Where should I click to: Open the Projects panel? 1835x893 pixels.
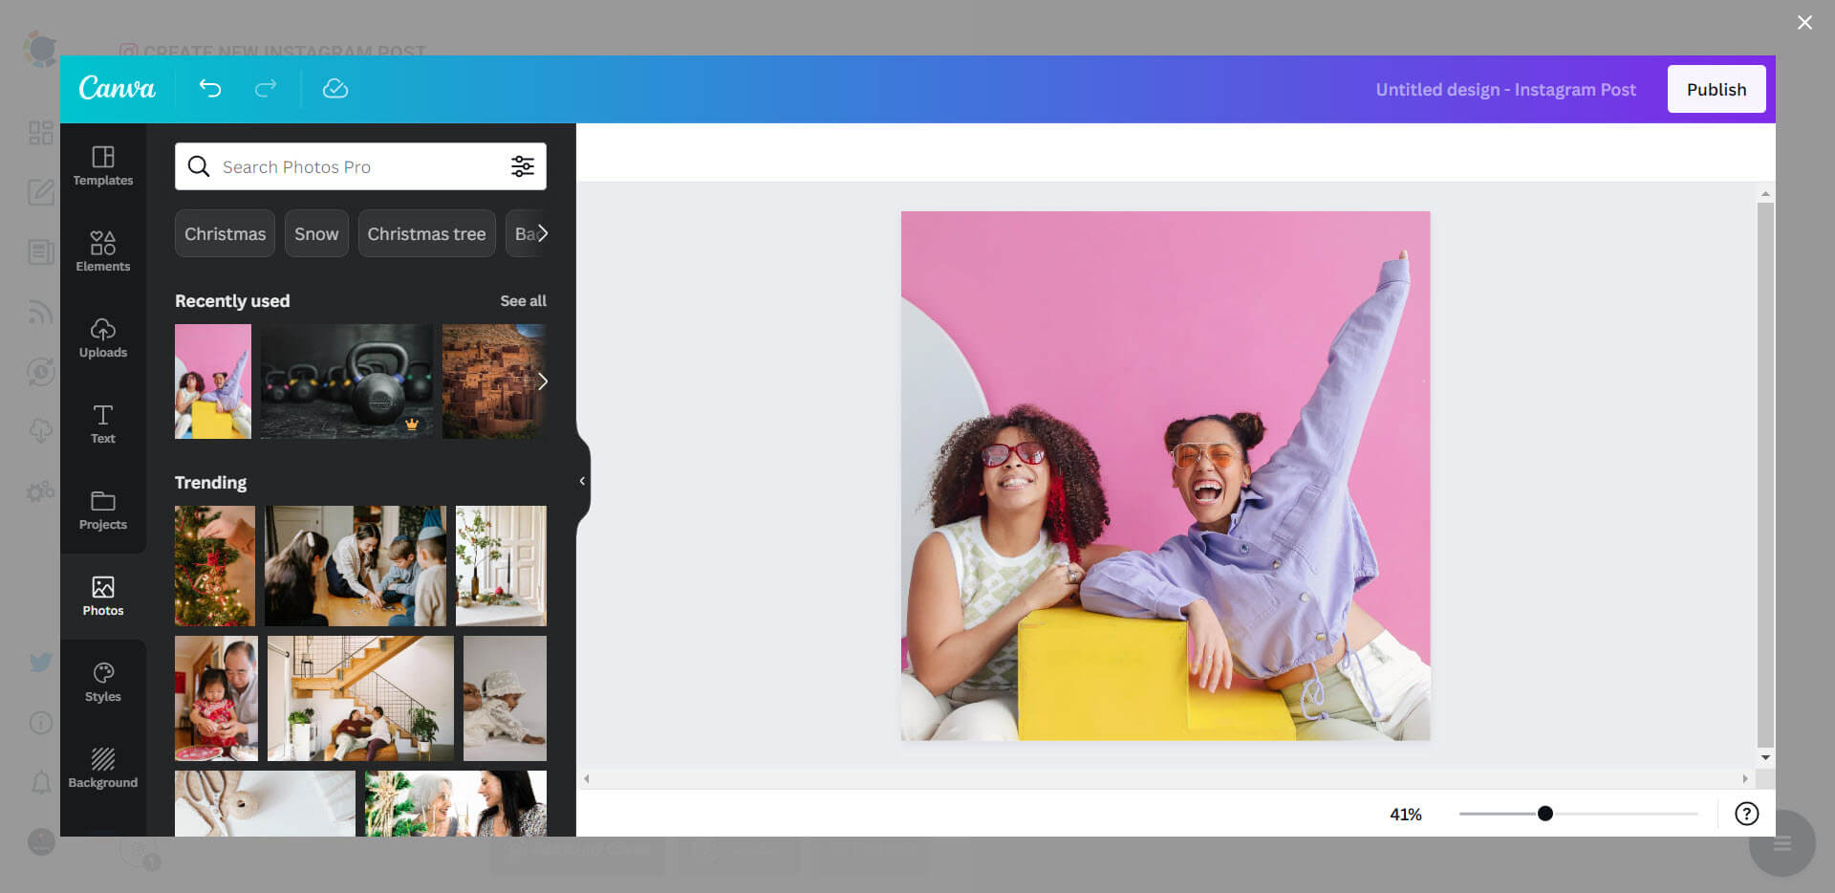point(102,511)
